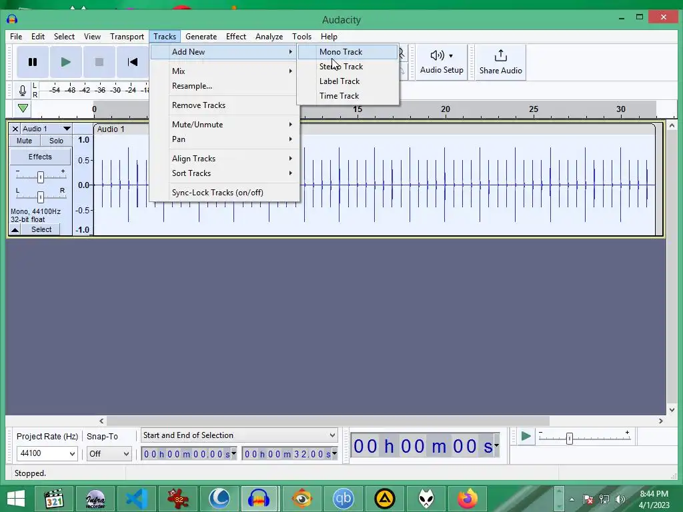Open the red splat icon app in the taskbar

(x=178, y=499)
